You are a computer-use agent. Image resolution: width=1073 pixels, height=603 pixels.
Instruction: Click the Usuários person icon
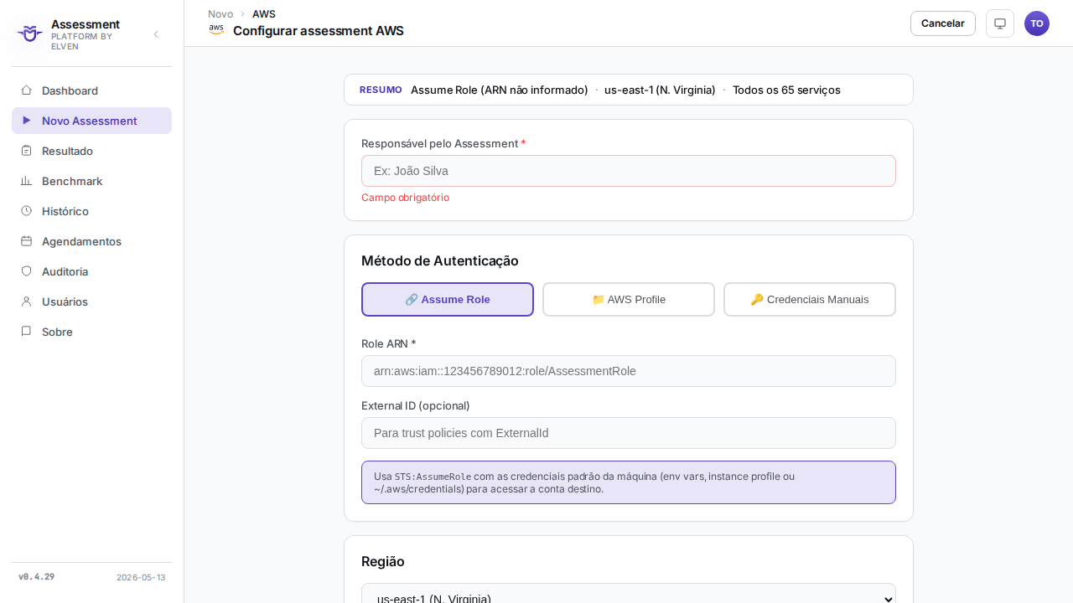coord(26,301)
